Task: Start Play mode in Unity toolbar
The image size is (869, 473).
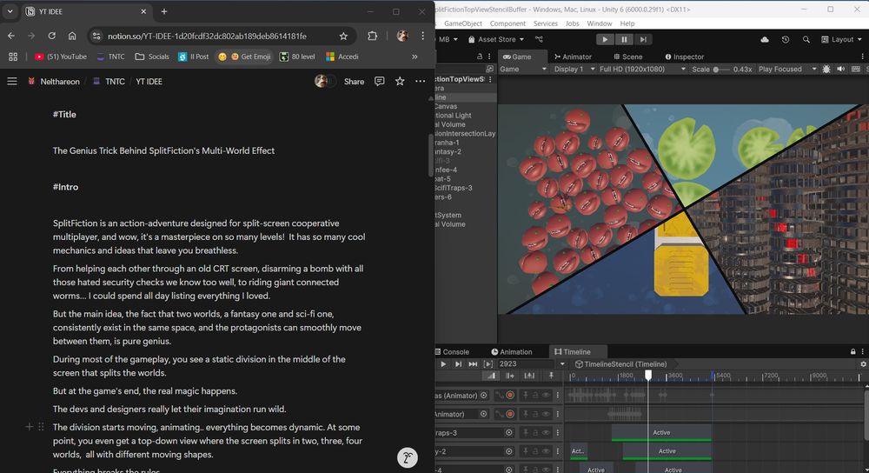Action: coord(605,39)
